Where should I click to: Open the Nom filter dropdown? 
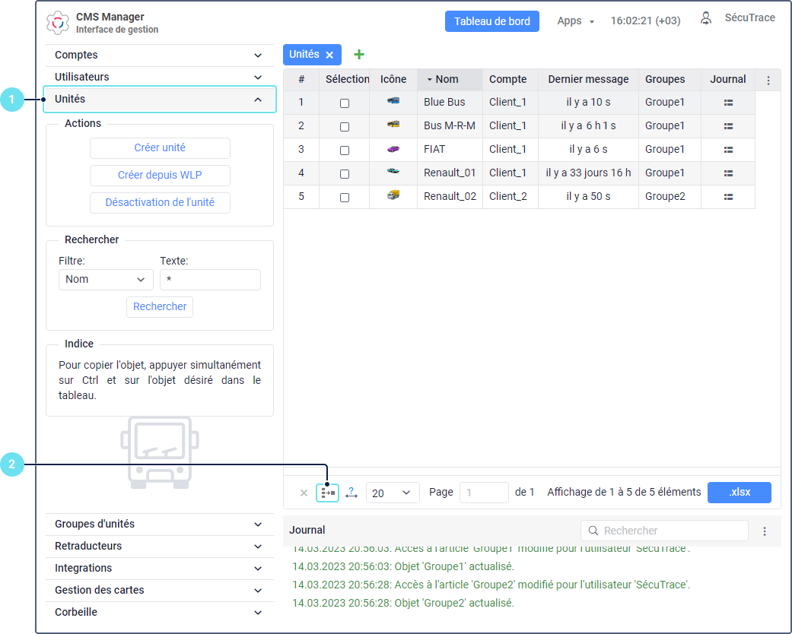click(106, 280)
